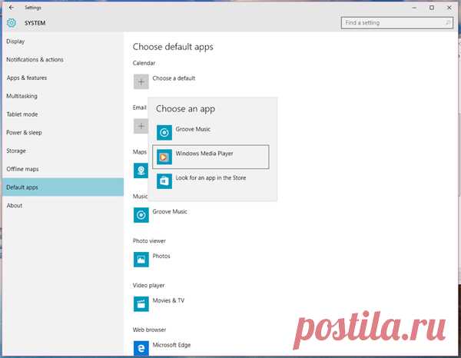Screen dimensions: 461x358
Task: Click the Calendar section label
Action: coord(144,63)
